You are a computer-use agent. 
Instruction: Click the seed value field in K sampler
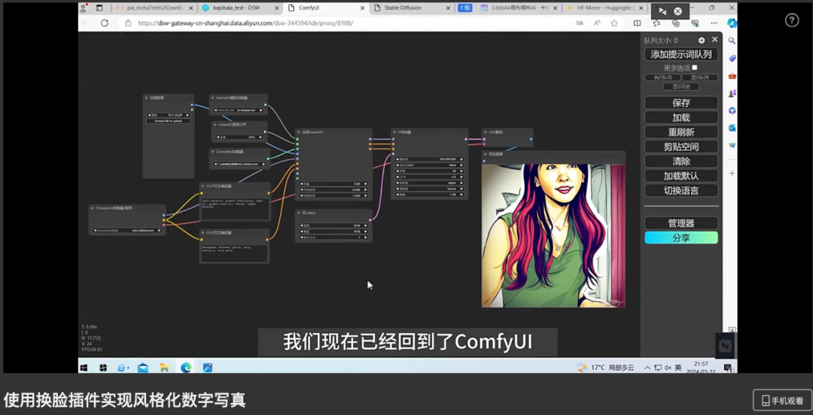click(x=429, y=159)
